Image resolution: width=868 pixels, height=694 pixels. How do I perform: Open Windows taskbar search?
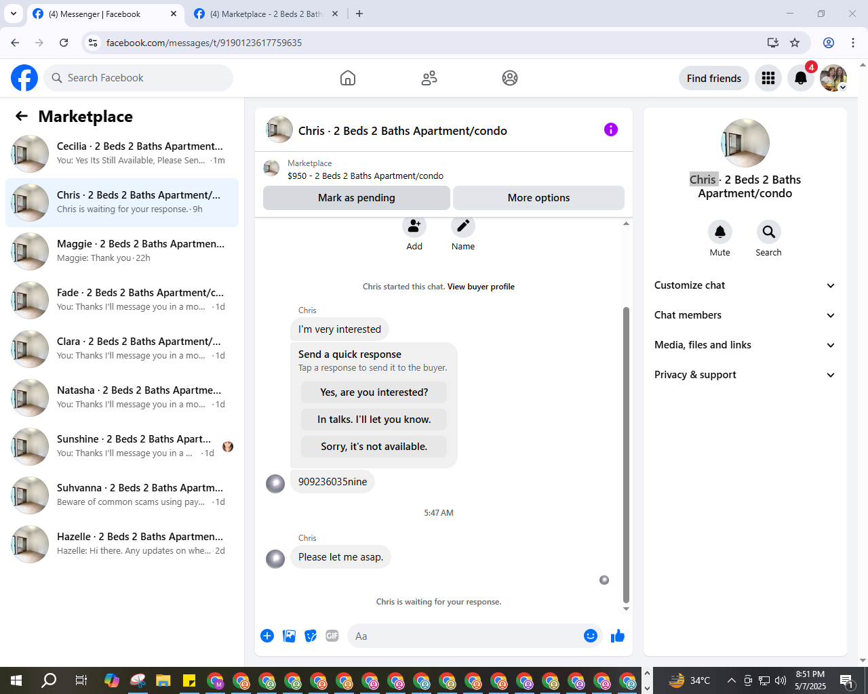pos(49,680)
